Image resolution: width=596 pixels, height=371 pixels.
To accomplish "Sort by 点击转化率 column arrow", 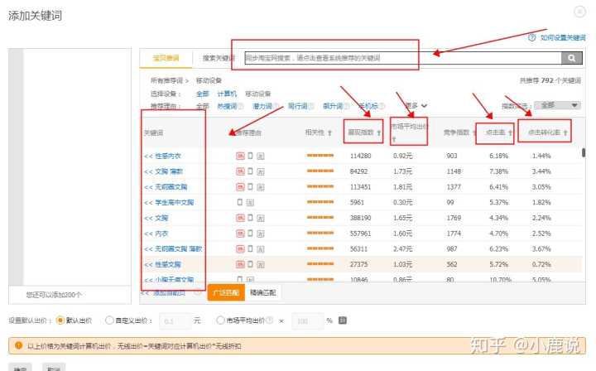I will [568, 132].
